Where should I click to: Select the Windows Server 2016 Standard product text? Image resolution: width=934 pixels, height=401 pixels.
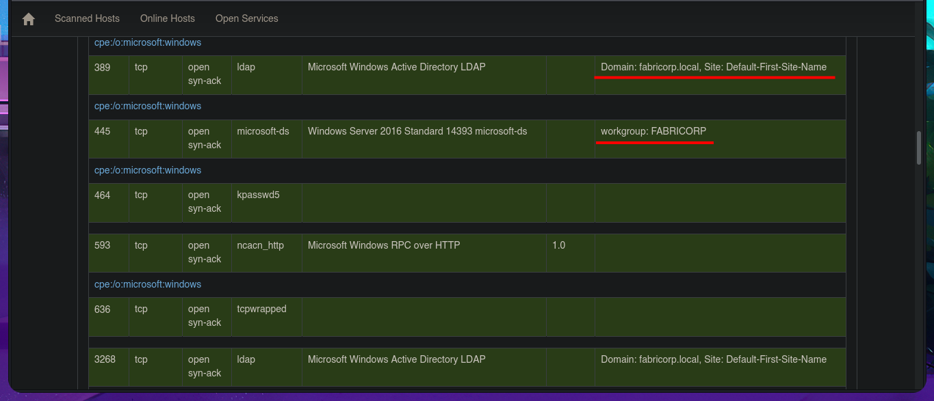click(417, 131)
